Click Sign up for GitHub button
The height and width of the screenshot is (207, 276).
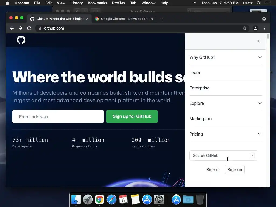click(x=132, y=116)
